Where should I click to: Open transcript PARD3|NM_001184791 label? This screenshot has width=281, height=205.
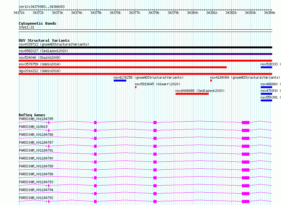(36, 150)
